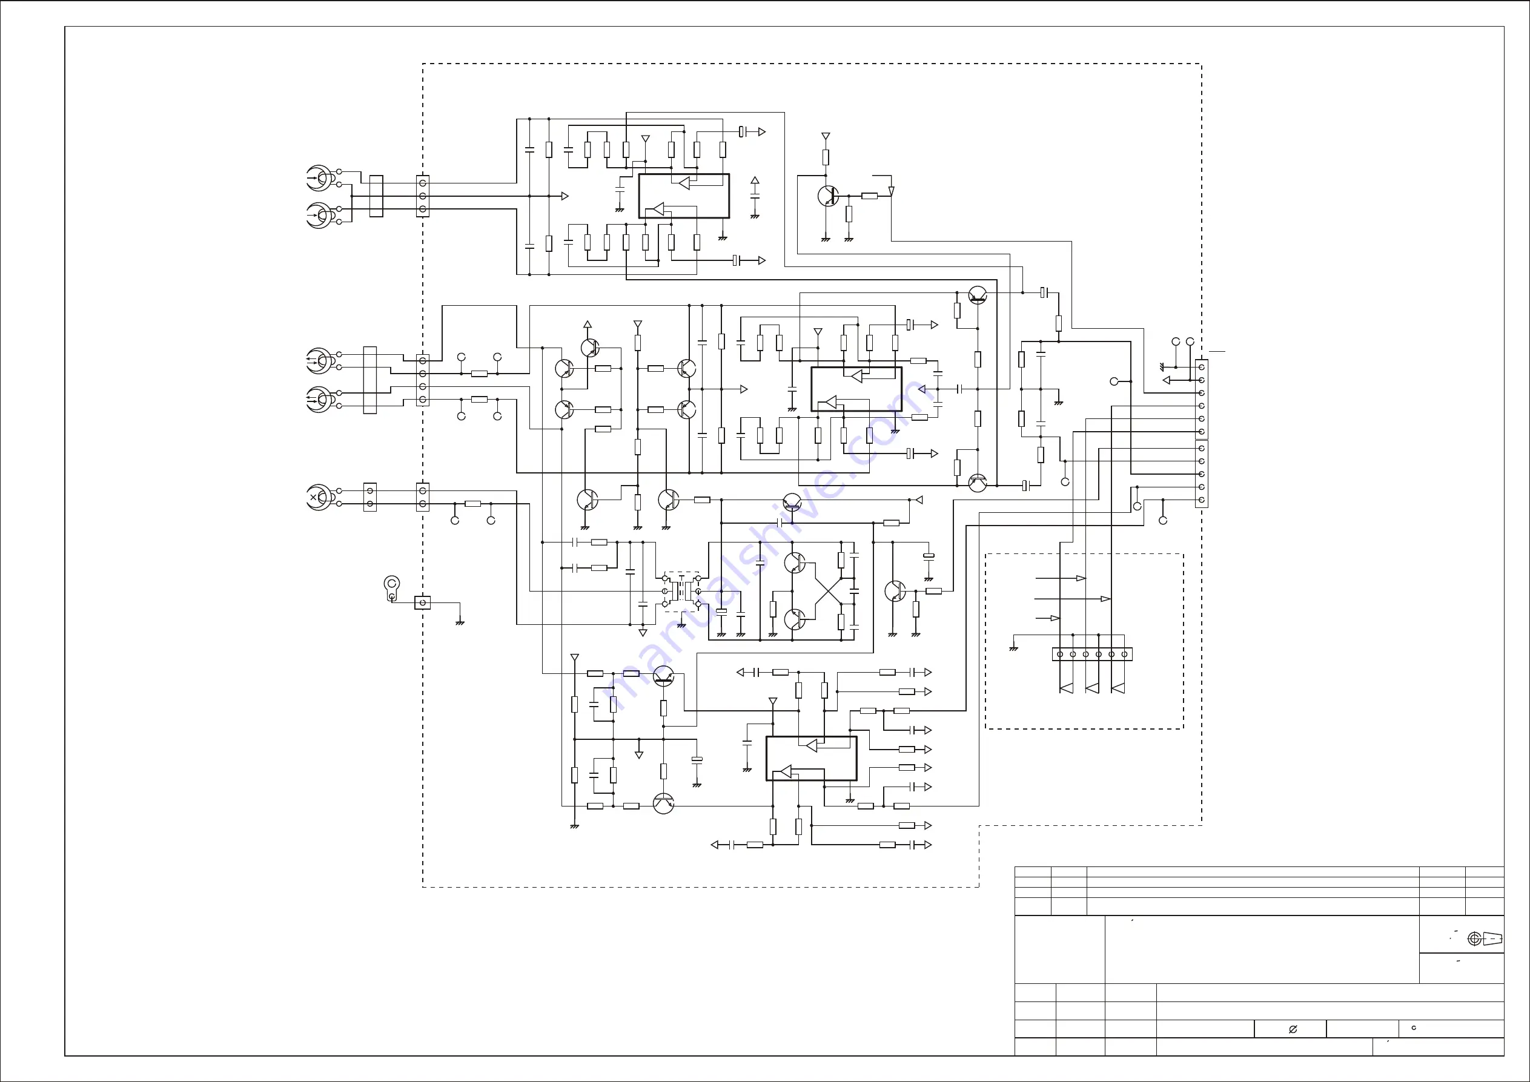
Task: Select the "Ø" diameter symbol in the title block
Action: pyautogui.click(x=1293, y=1029)
